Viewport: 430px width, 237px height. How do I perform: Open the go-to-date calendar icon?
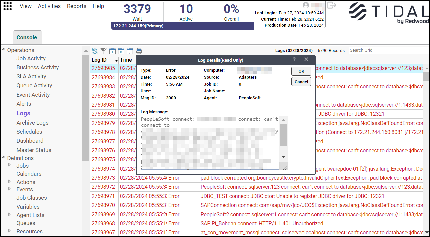tap(130, 51)
